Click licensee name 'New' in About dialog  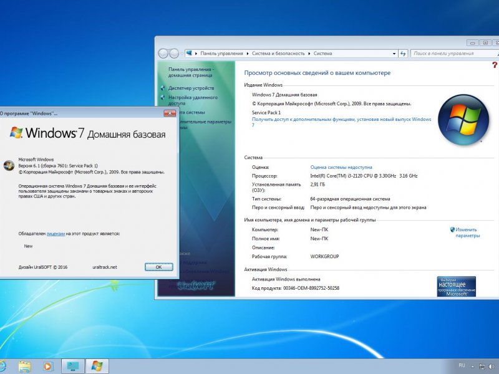pos(28,246)
